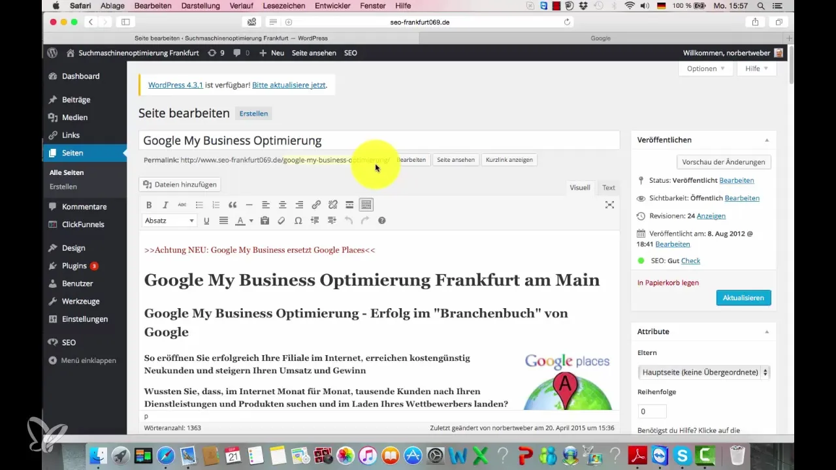This screenshot has height=470, width=836.
Task: Collapse the Attribute box
Action: pos(767,332)
